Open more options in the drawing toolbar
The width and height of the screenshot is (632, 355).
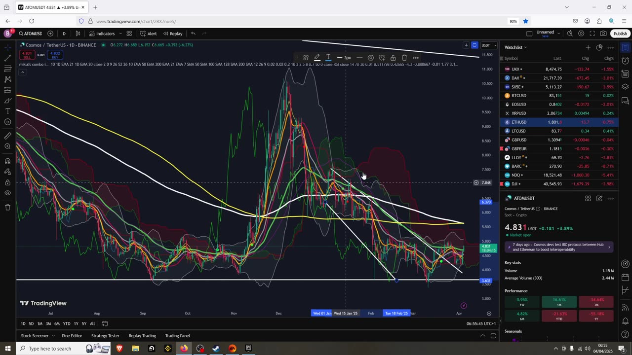coord(416,58)
